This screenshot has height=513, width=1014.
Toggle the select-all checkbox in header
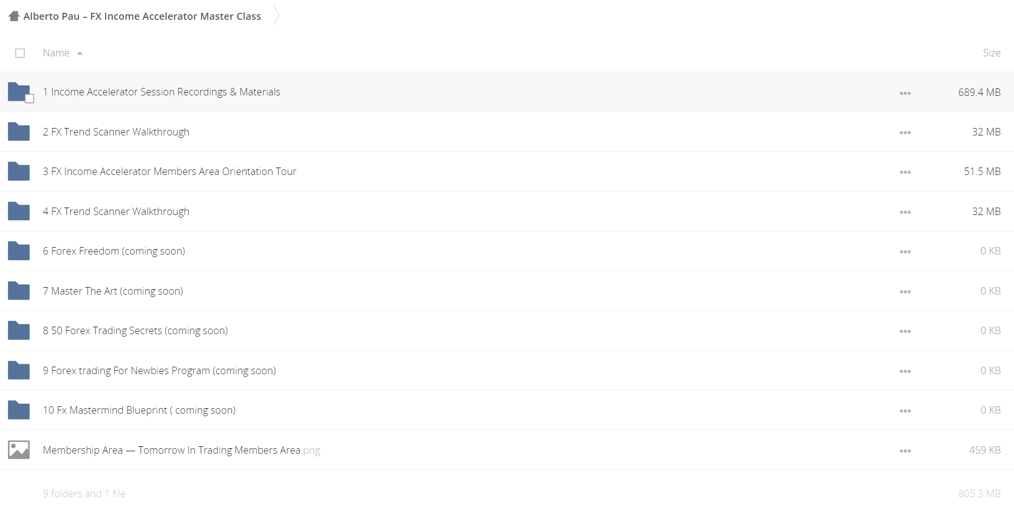point(20,53)
